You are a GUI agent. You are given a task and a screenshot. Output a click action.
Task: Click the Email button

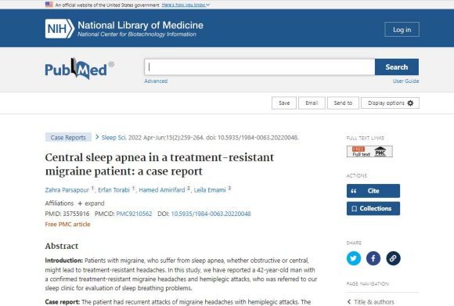pos(312,103)
